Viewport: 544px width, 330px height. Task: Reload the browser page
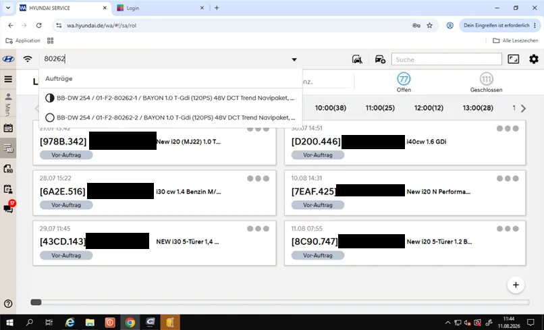(x=39, y=26)
